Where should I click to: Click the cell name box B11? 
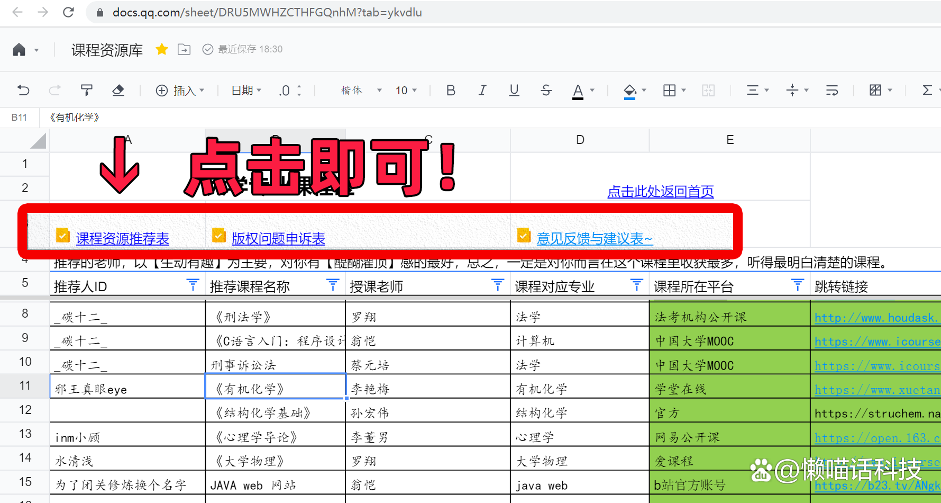coord(20,118)
